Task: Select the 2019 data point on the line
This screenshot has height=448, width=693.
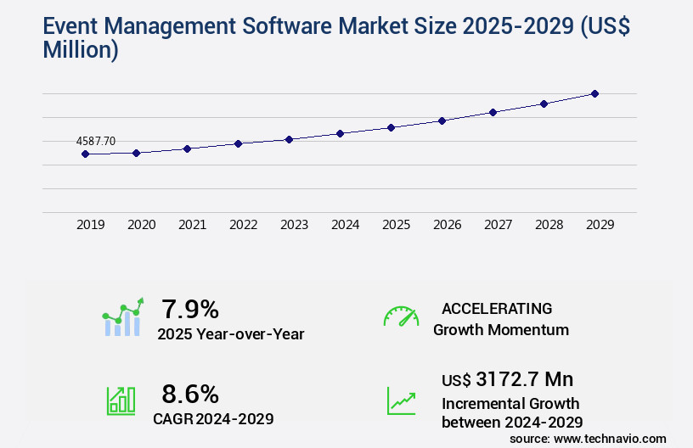Action: (85, 154)
